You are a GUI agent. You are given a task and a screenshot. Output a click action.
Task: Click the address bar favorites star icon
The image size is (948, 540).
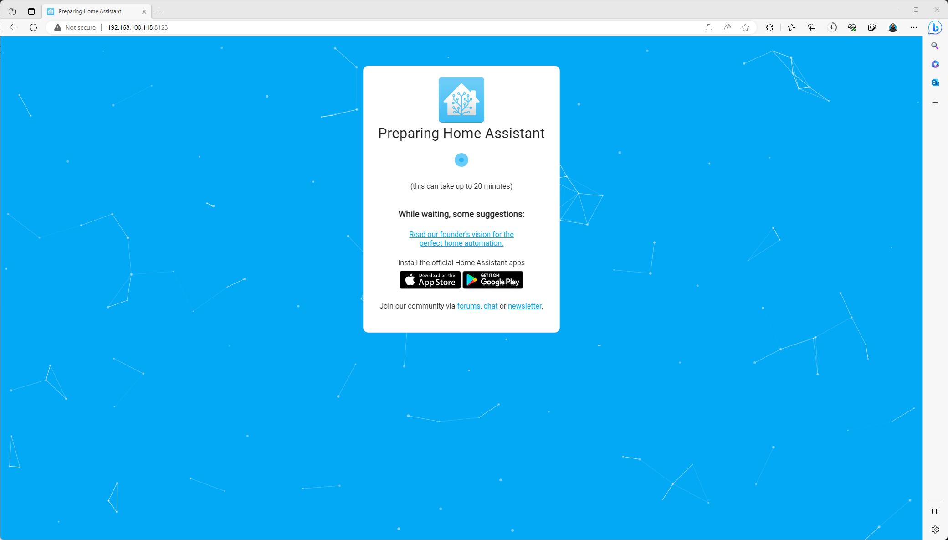tap(746, 27)
